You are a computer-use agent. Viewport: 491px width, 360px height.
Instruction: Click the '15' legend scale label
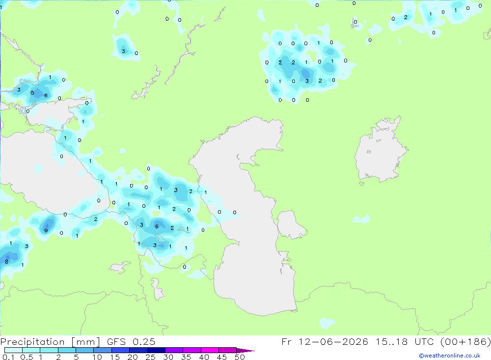115,357
